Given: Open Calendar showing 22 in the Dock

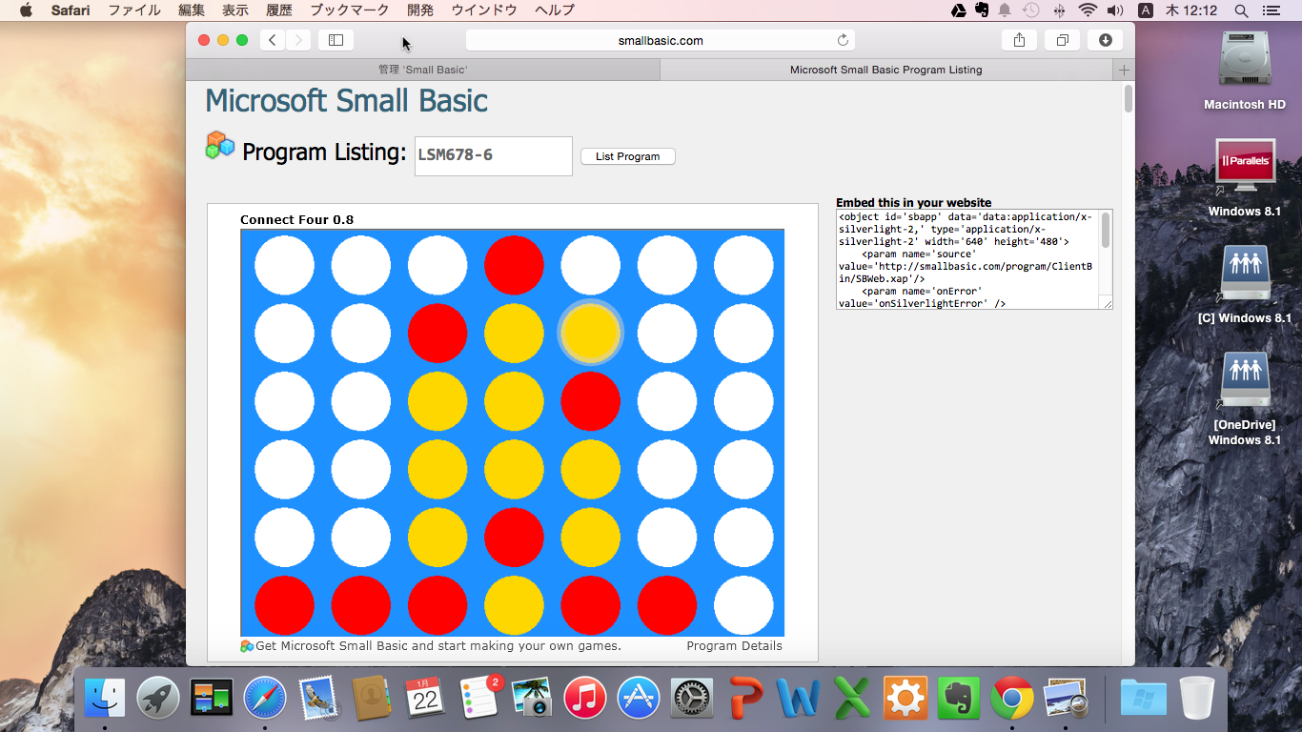Looking at the screenshot, I should point(425,699).
